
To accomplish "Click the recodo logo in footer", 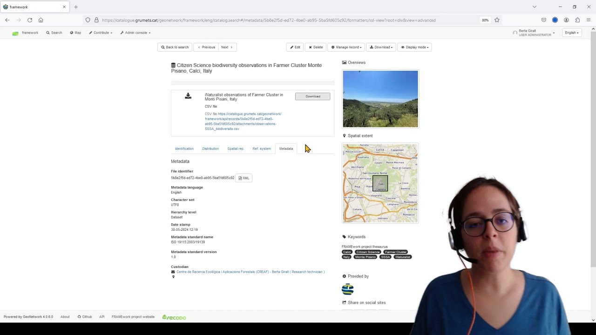I will [x=174, y=317].
